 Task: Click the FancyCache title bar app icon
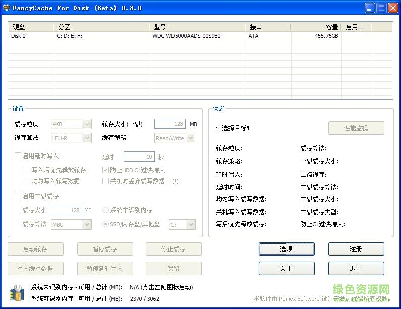(6, 8)
